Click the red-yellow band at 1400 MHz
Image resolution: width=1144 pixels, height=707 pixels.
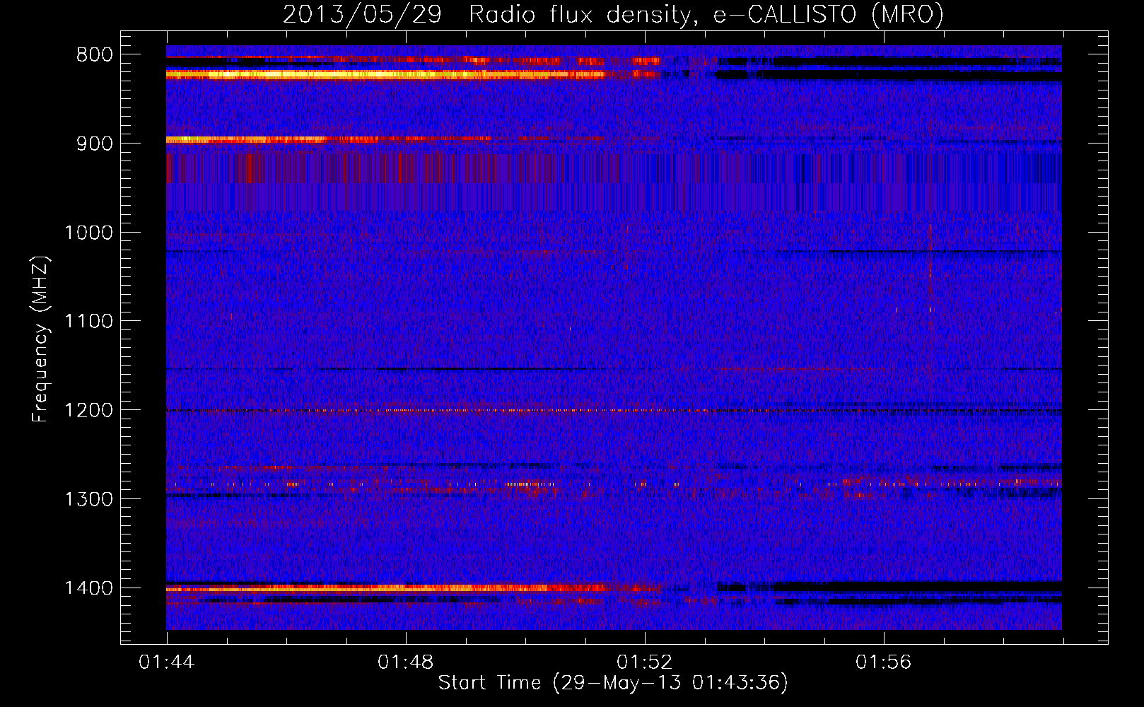click(414, 588)
